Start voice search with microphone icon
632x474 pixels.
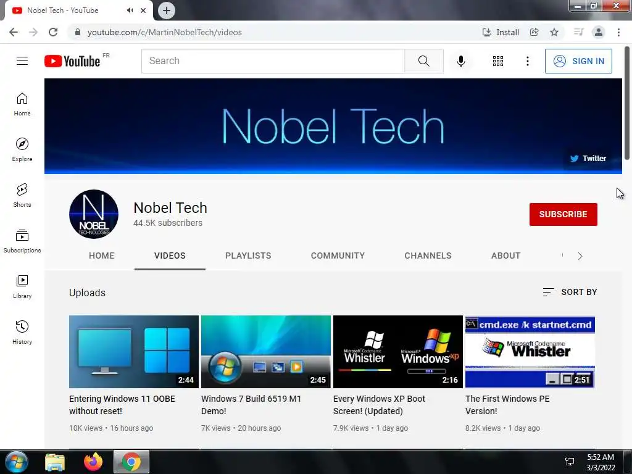pos(460,61)
